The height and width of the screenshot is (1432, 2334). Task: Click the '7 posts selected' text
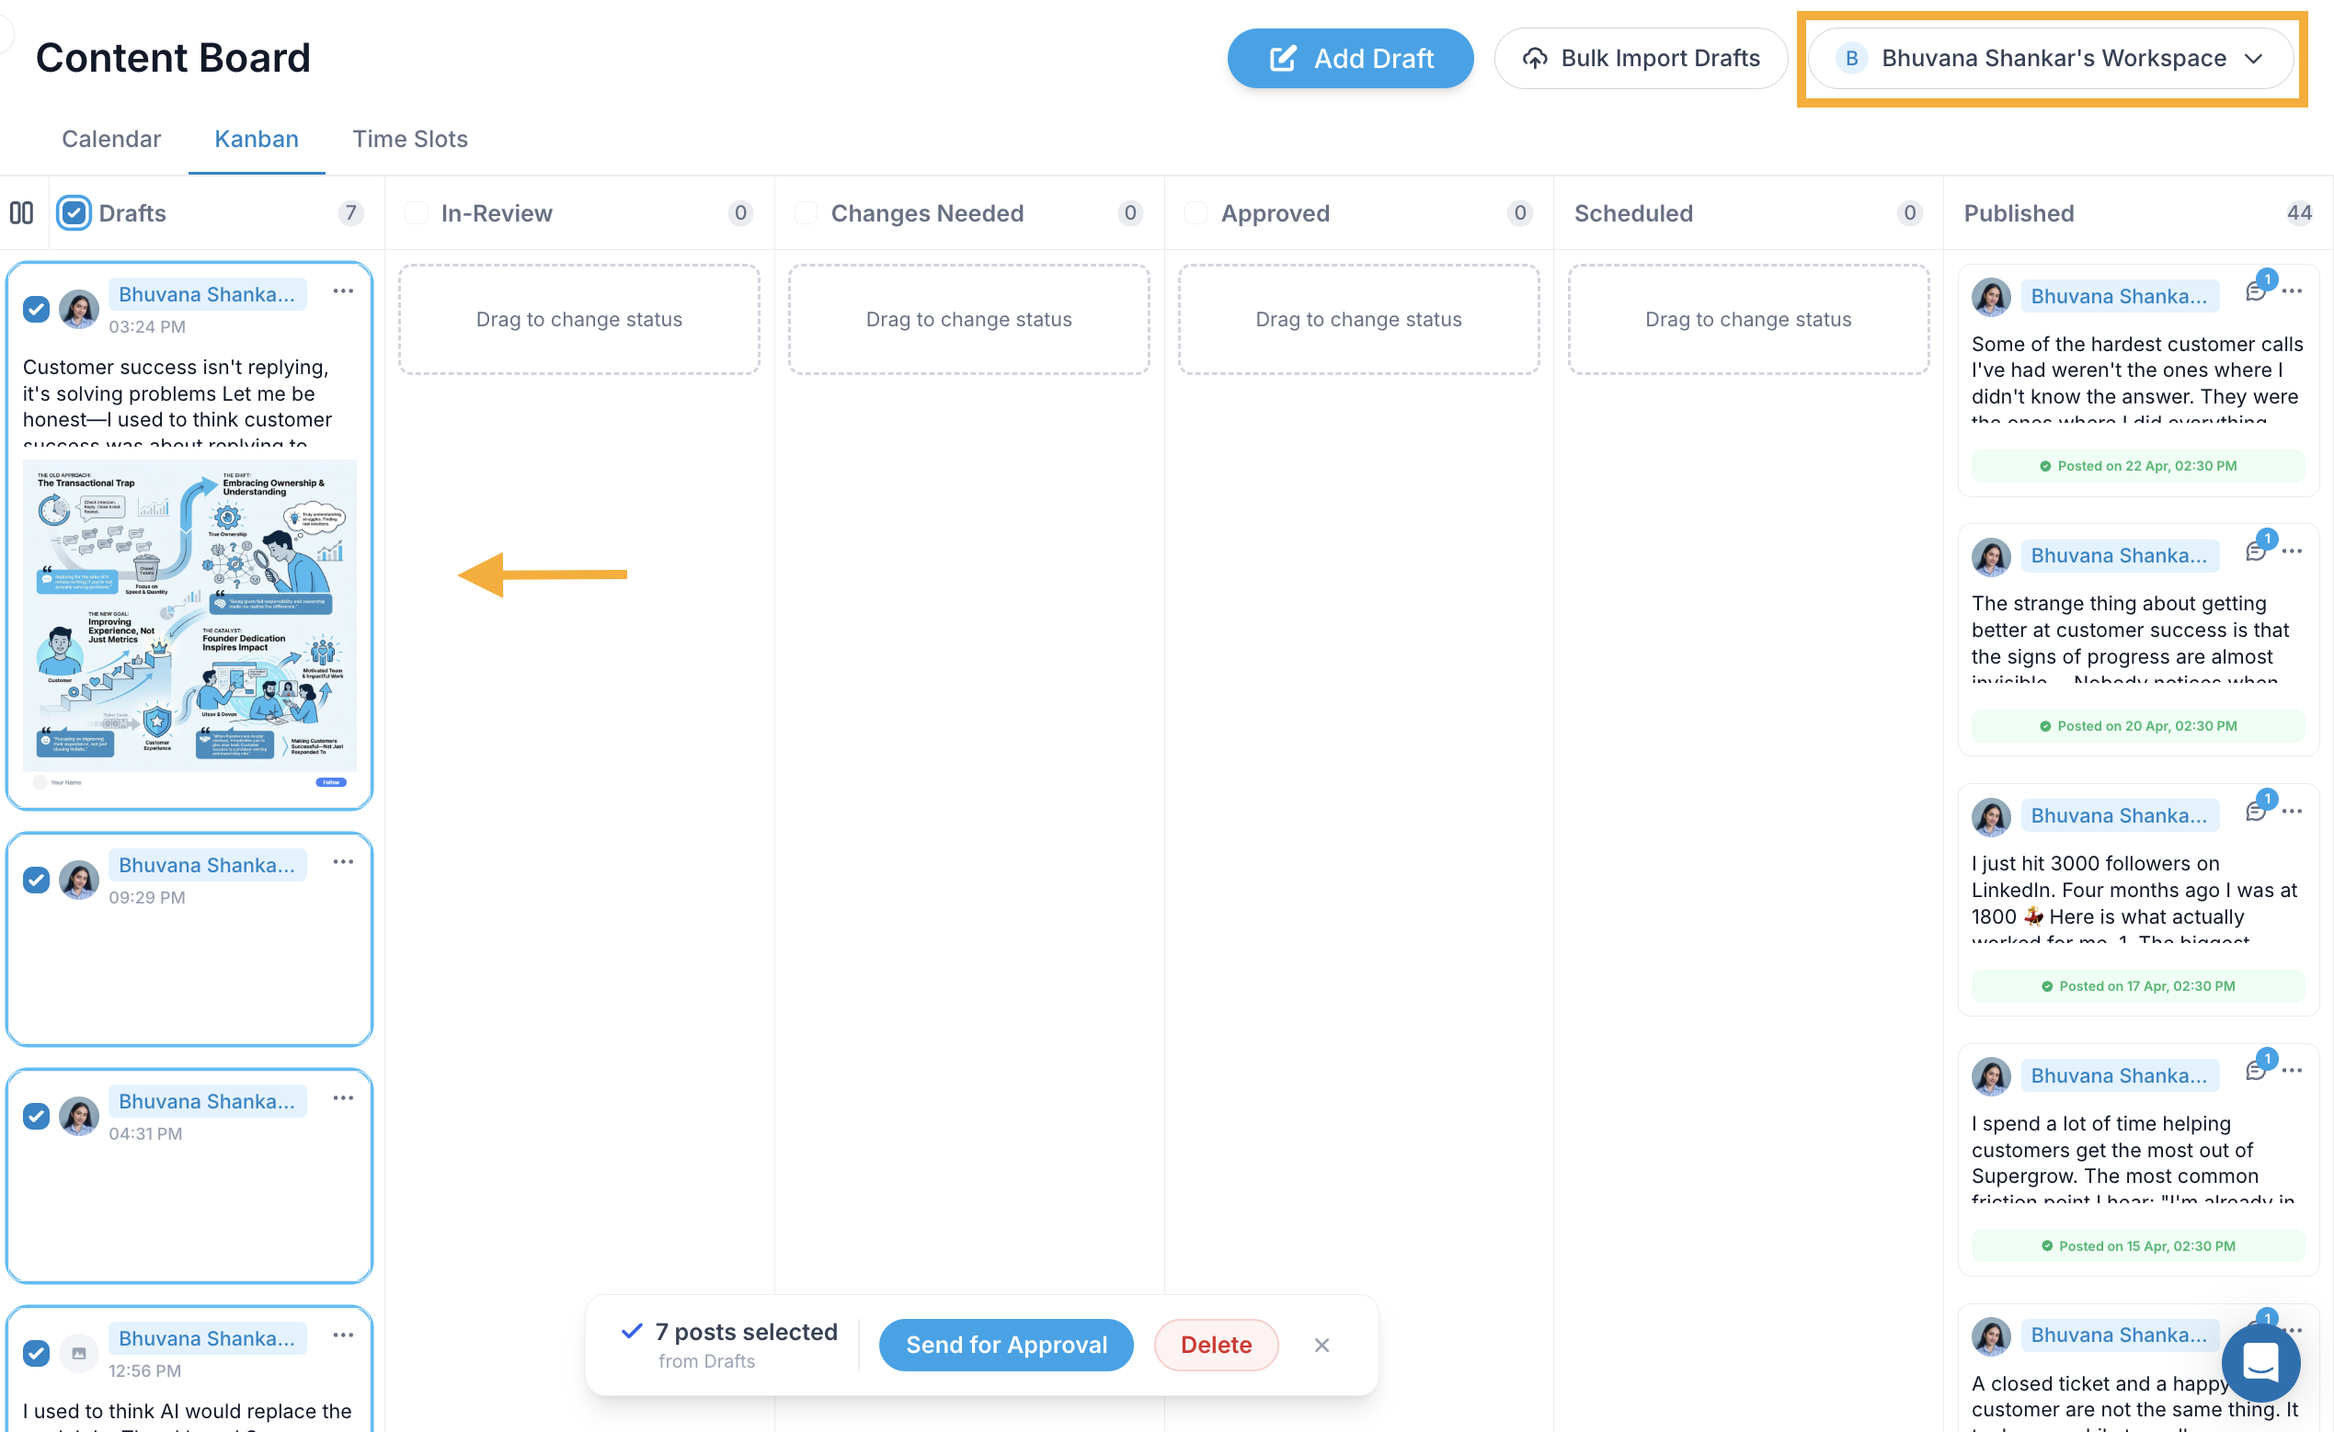point(747,1332)
